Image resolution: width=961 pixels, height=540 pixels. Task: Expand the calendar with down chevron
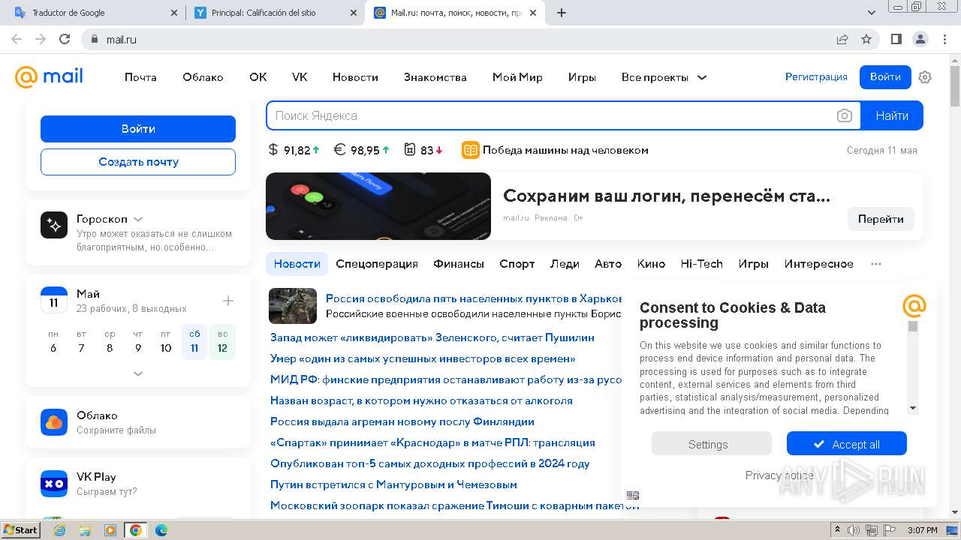(138, 373)
